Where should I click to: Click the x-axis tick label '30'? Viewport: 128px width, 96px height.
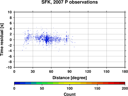pyautogui.click(x=33, y=71)
